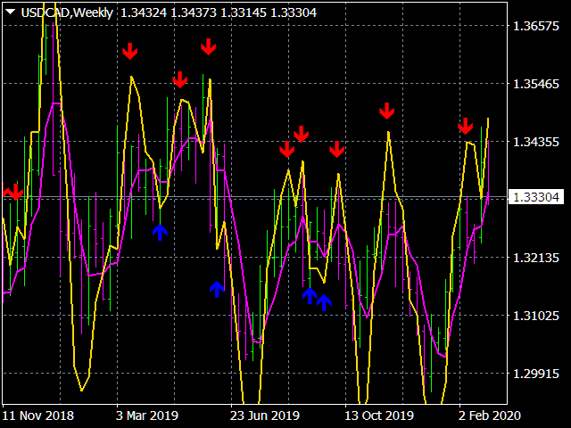
Task: Click the 1.31025 price scale label
Action: point(536,316)
